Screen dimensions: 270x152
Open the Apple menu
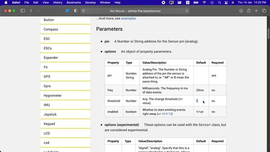tap(6, 3)
